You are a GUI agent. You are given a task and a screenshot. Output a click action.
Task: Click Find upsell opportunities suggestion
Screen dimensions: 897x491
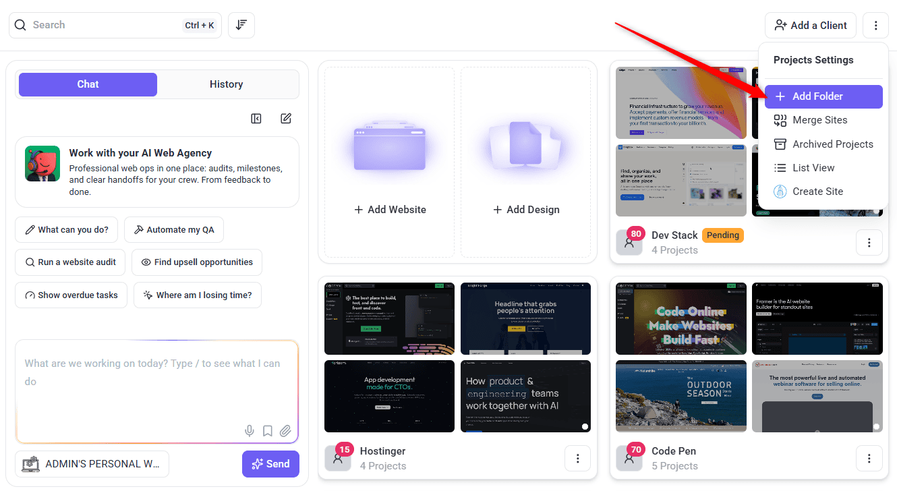pyautogui.click(x=197, y=262)
